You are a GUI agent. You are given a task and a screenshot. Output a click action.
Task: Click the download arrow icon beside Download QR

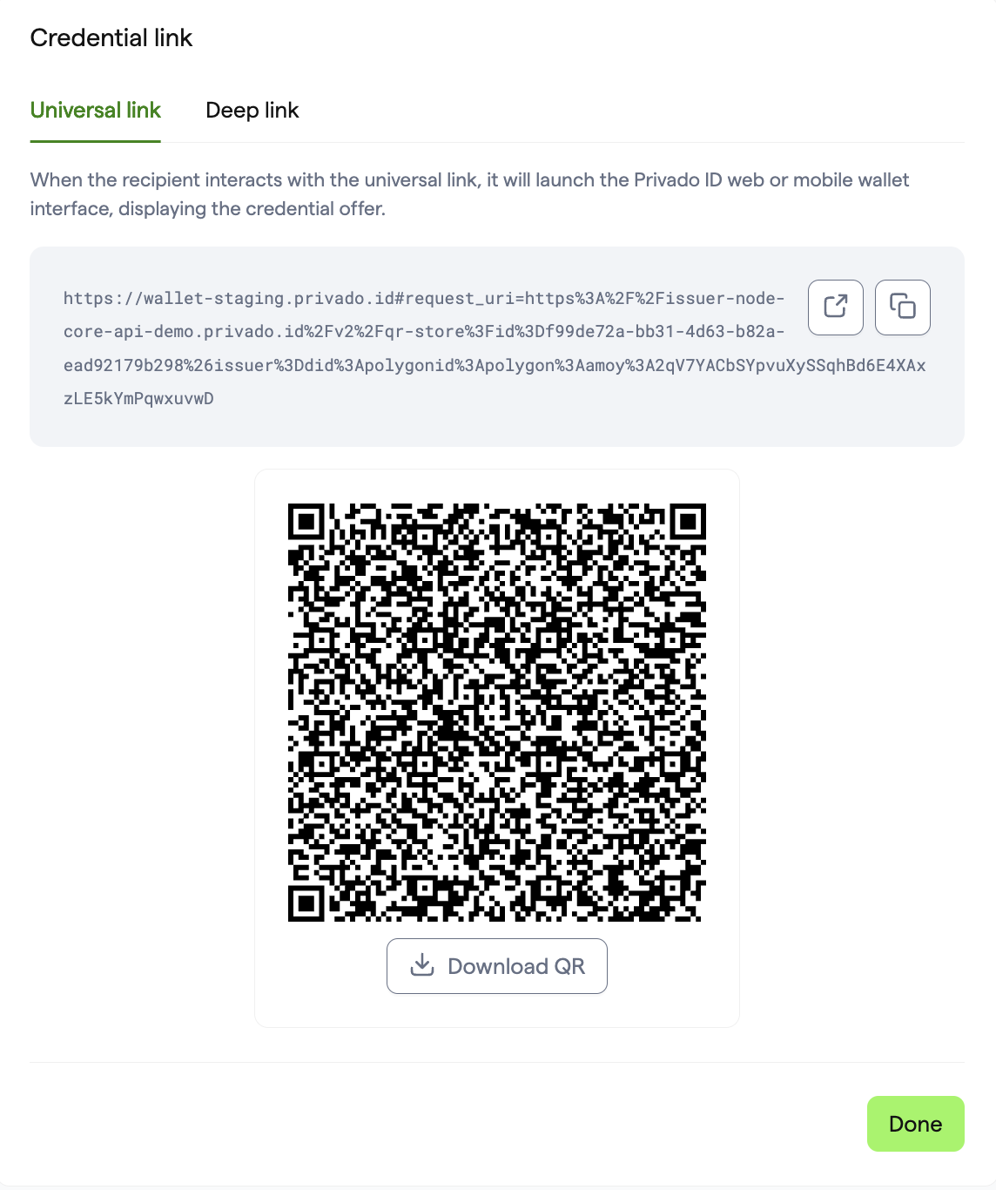click(422, 965)
